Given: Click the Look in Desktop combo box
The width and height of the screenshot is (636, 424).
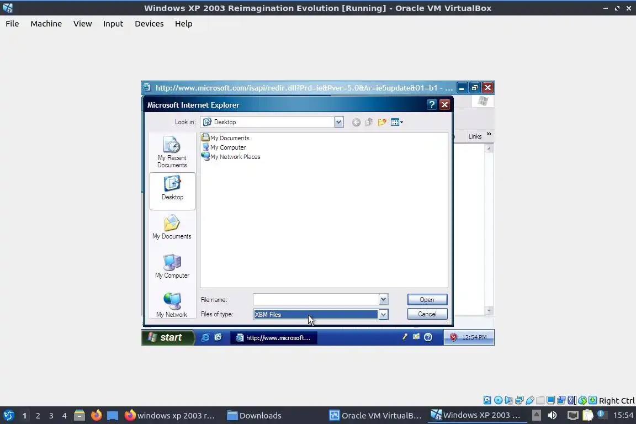Looking at the screenshot, I should point(272,122).
